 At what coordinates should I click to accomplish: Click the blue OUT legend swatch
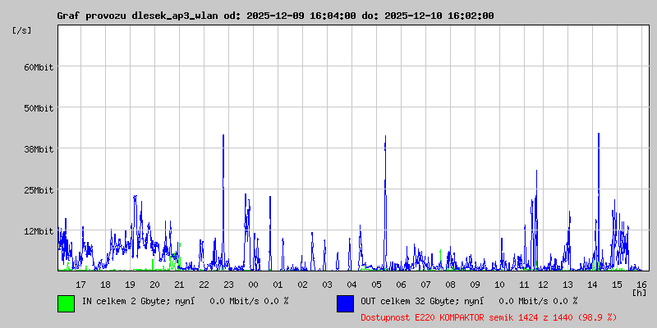point(345,303)
